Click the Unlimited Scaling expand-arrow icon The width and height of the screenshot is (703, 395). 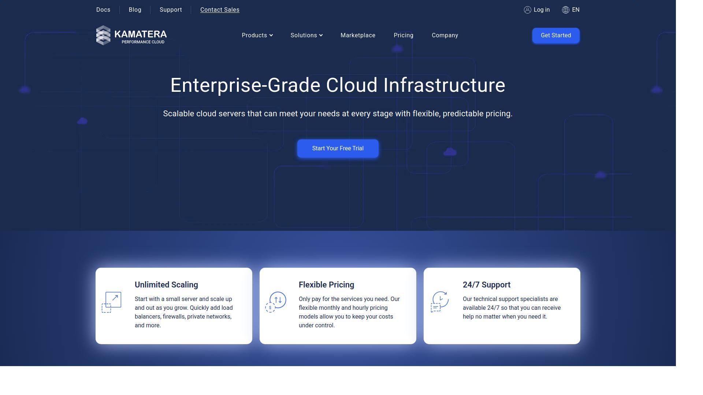coord(111,302)
